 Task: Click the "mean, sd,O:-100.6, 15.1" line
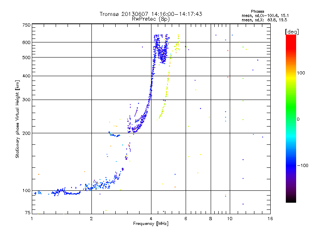(x=265, y=15)
